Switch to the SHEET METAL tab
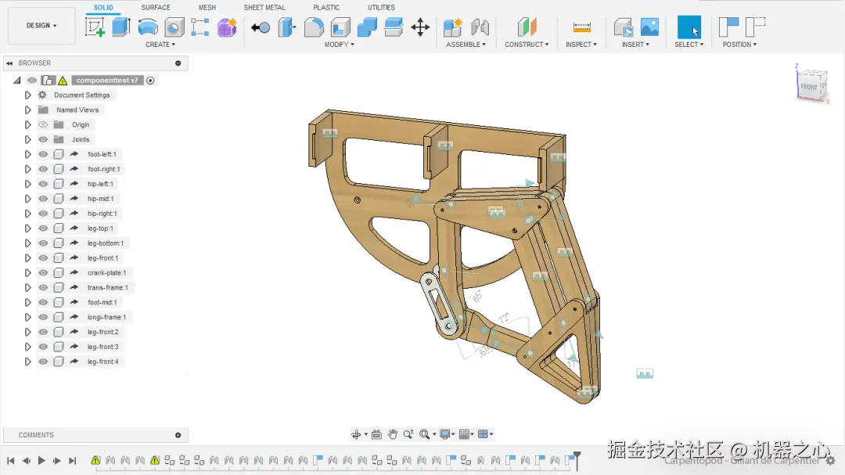Image resolution: width=845 pixels, height=475 pixels. (264, 8)
